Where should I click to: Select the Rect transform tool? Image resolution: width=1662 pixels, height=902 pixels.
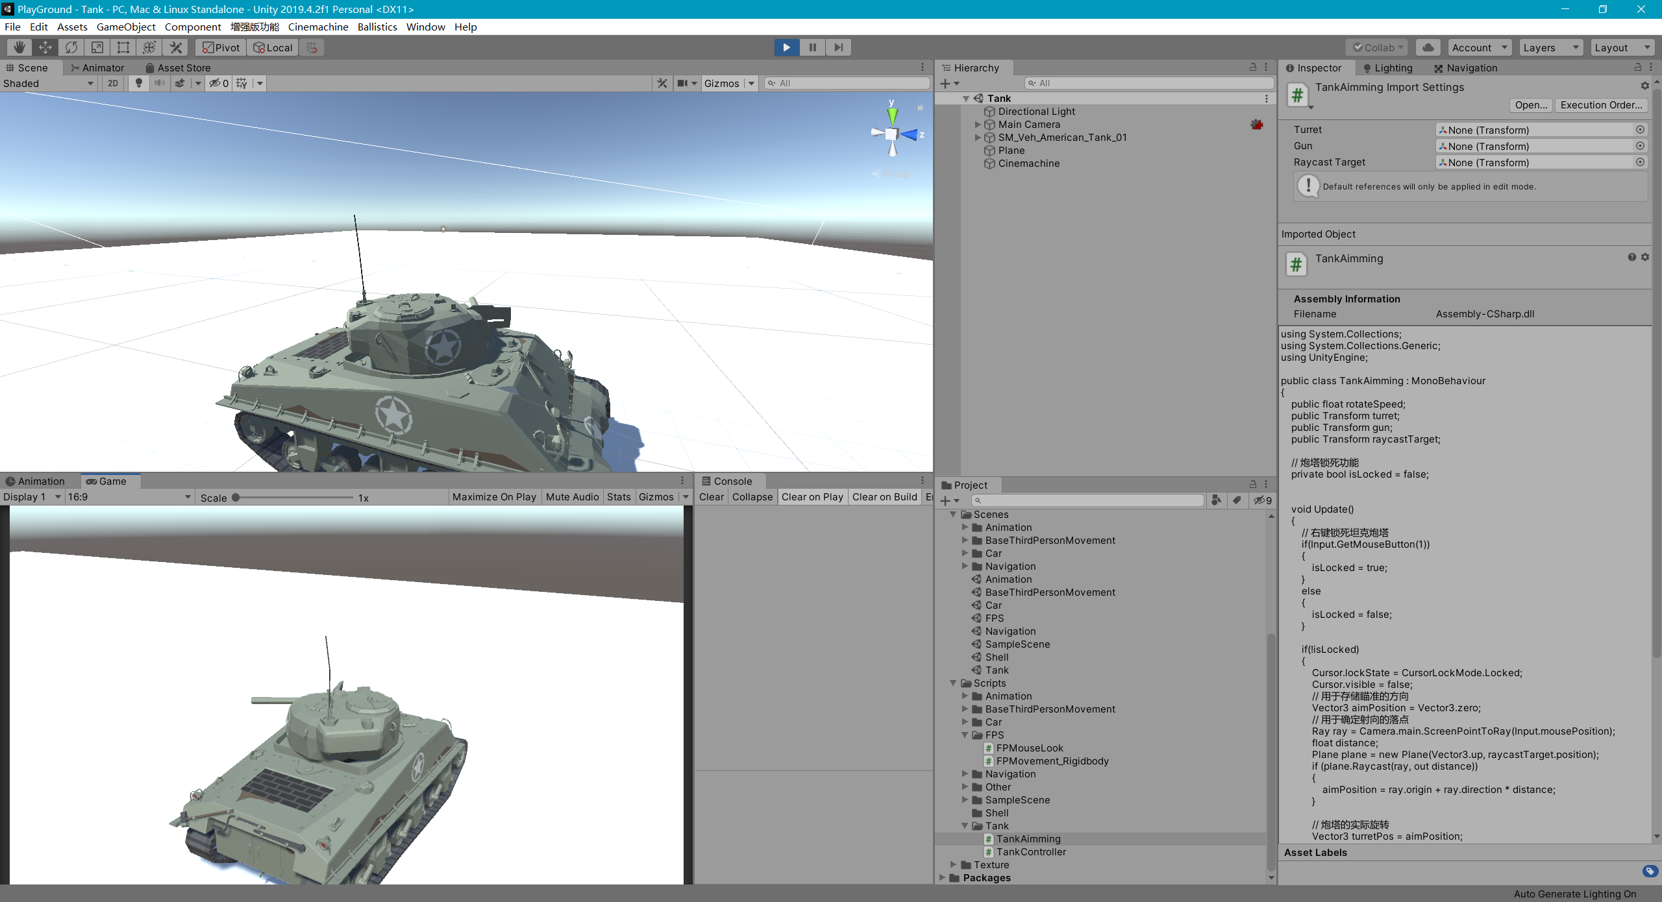point(123,47)
